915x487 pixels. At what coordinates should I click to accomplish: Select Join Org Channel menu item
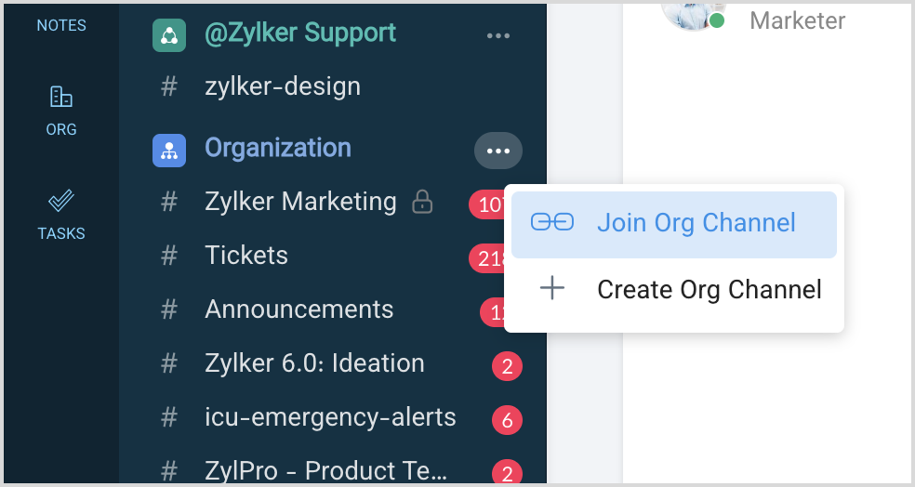coord(696,223)
